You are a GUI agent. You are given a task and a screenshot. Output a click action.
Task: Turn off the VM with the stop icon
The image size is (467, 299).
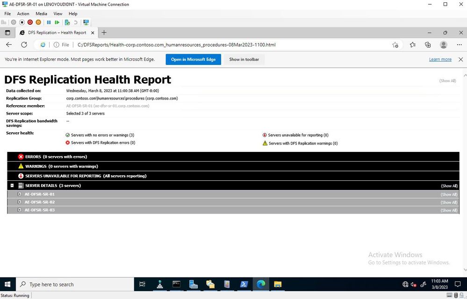(22, 22)
